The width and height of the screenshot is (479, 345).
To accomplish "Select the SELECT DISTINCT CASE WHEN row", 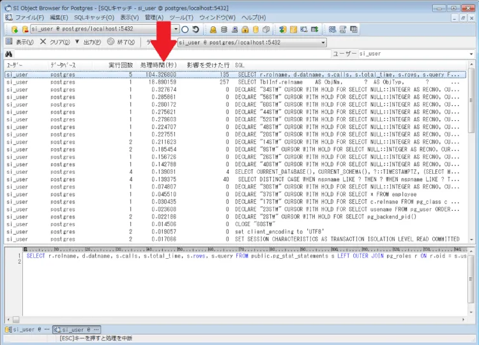I will 235,180.
